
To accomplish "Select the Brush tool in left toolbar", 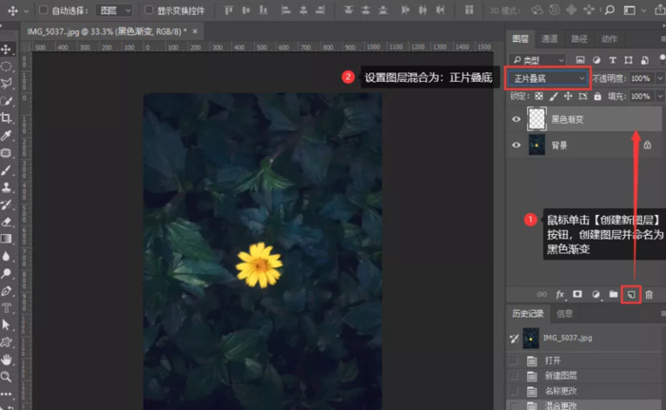I will click(6, 170).
